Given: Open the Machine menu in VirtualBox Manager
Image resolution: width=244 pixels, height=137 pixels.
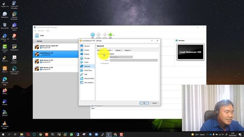Looking at the screenshot, I should [41, 31].
